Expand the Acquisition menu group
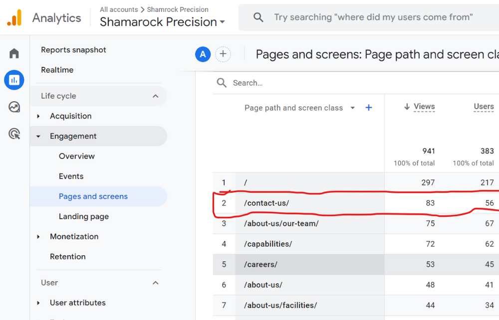Image resolution: width=499 pixels, height=320 pixels. click(x=38, y=116)
